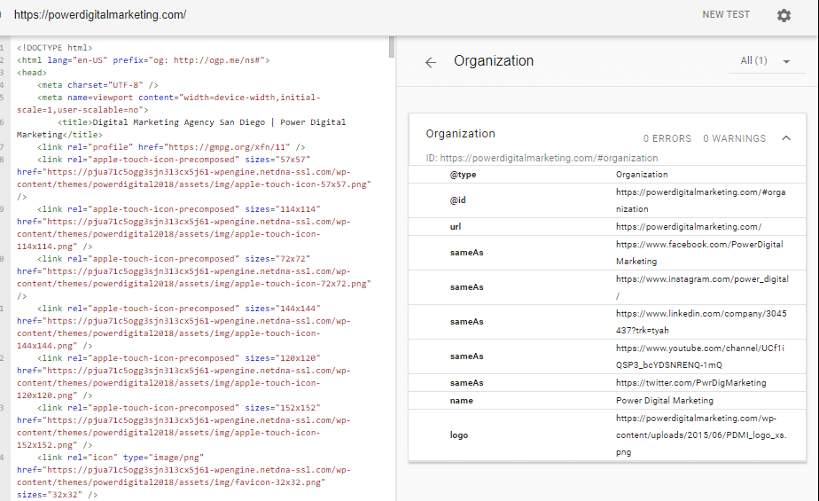This screenshot has width=819, height=501.
Task: Click the 0 ERRORS label
Action: tap(667, 139)
